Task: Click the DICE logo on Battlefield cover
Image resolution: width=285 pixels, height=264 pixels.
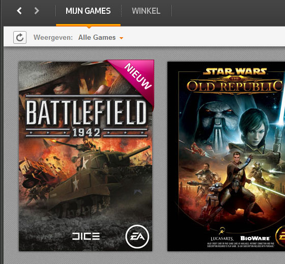Action: (x=86, y=236)
